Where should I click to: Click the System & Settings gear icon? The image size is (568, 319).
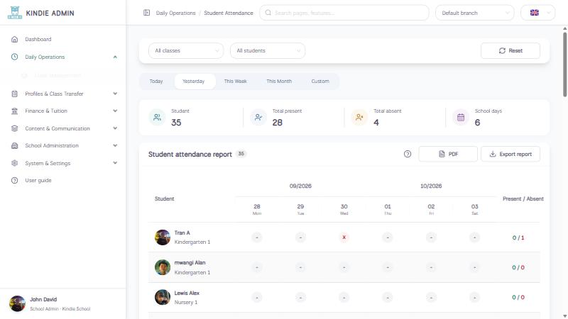(14, 163)
